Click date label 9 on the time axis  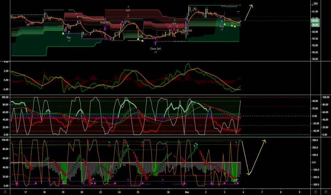pyautogui.click(x=299, y=192)
